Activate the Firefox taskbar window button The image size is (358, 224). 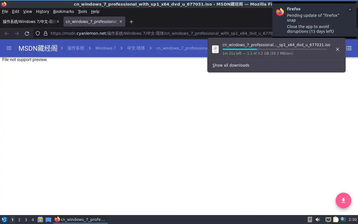80,220
